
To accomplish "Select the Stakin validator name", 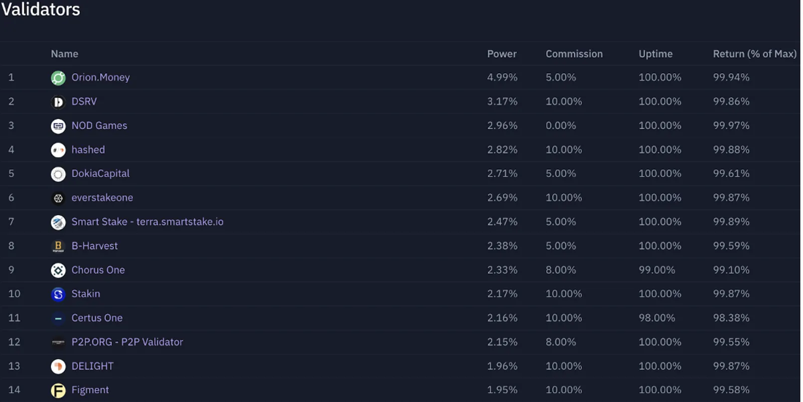I will click(x=86, y=294).
